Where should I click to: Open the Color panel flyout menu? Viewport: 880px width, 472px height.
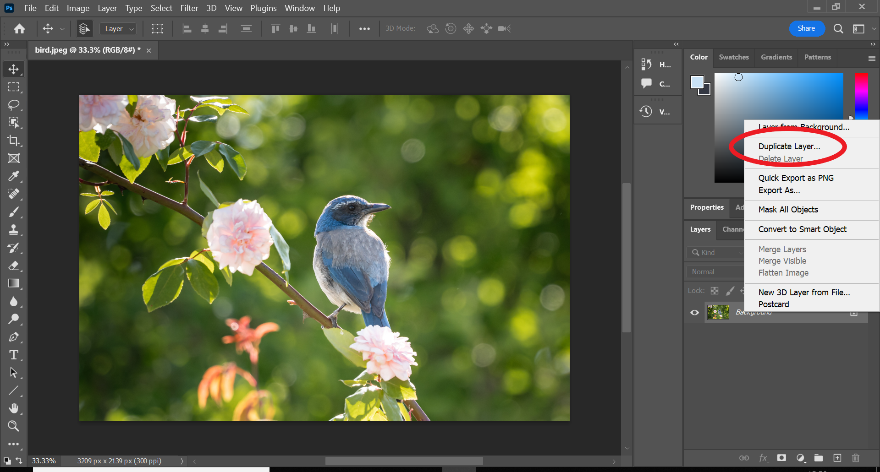point(872,58)
